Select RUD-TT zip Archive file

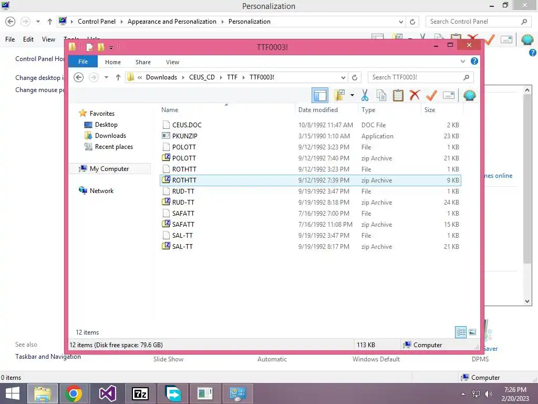(310, 203)
